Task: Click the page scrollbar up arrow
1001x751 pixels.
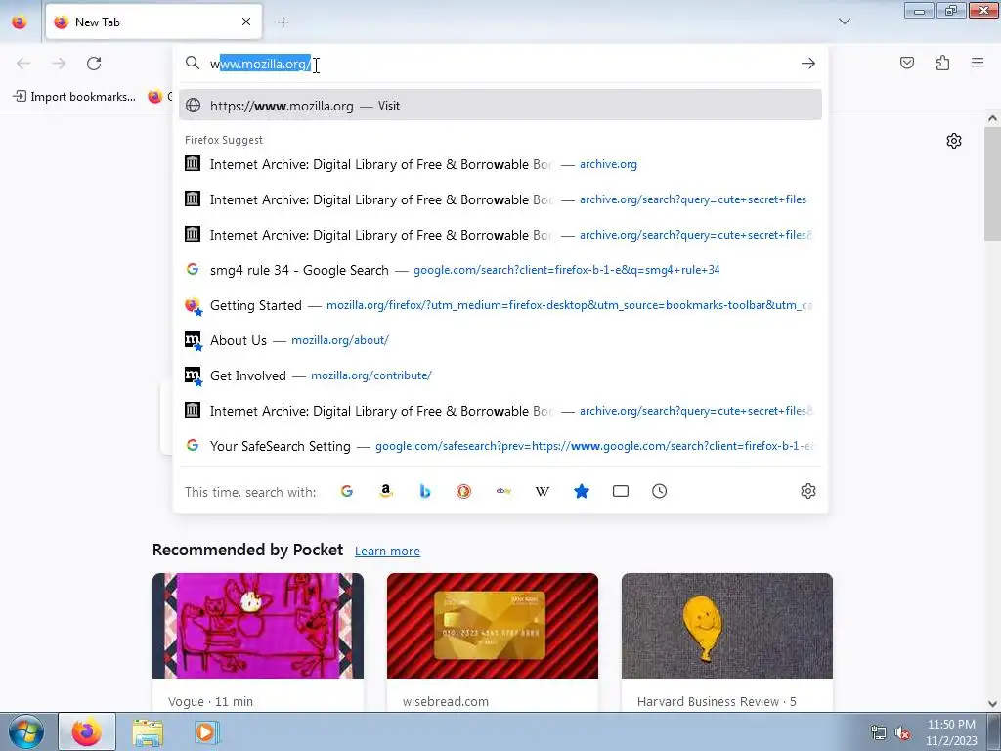Action: [x=992, y=118]
